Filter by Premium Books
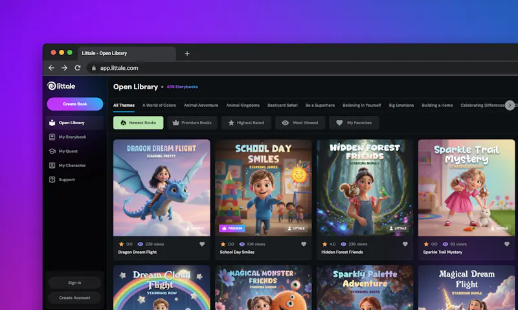 192,123
